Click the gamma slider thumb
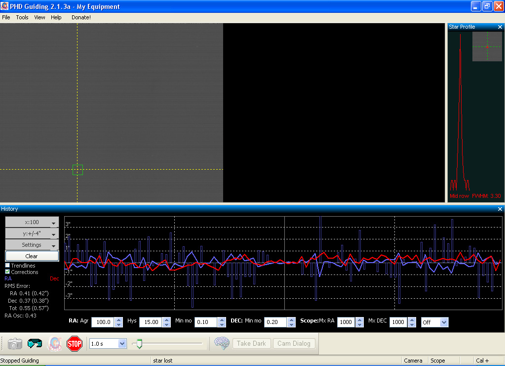 click(x=139, y=344)
